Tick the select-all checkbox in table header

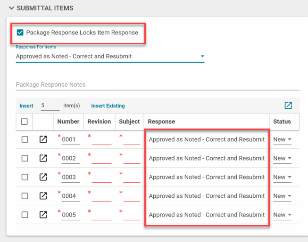25,121
